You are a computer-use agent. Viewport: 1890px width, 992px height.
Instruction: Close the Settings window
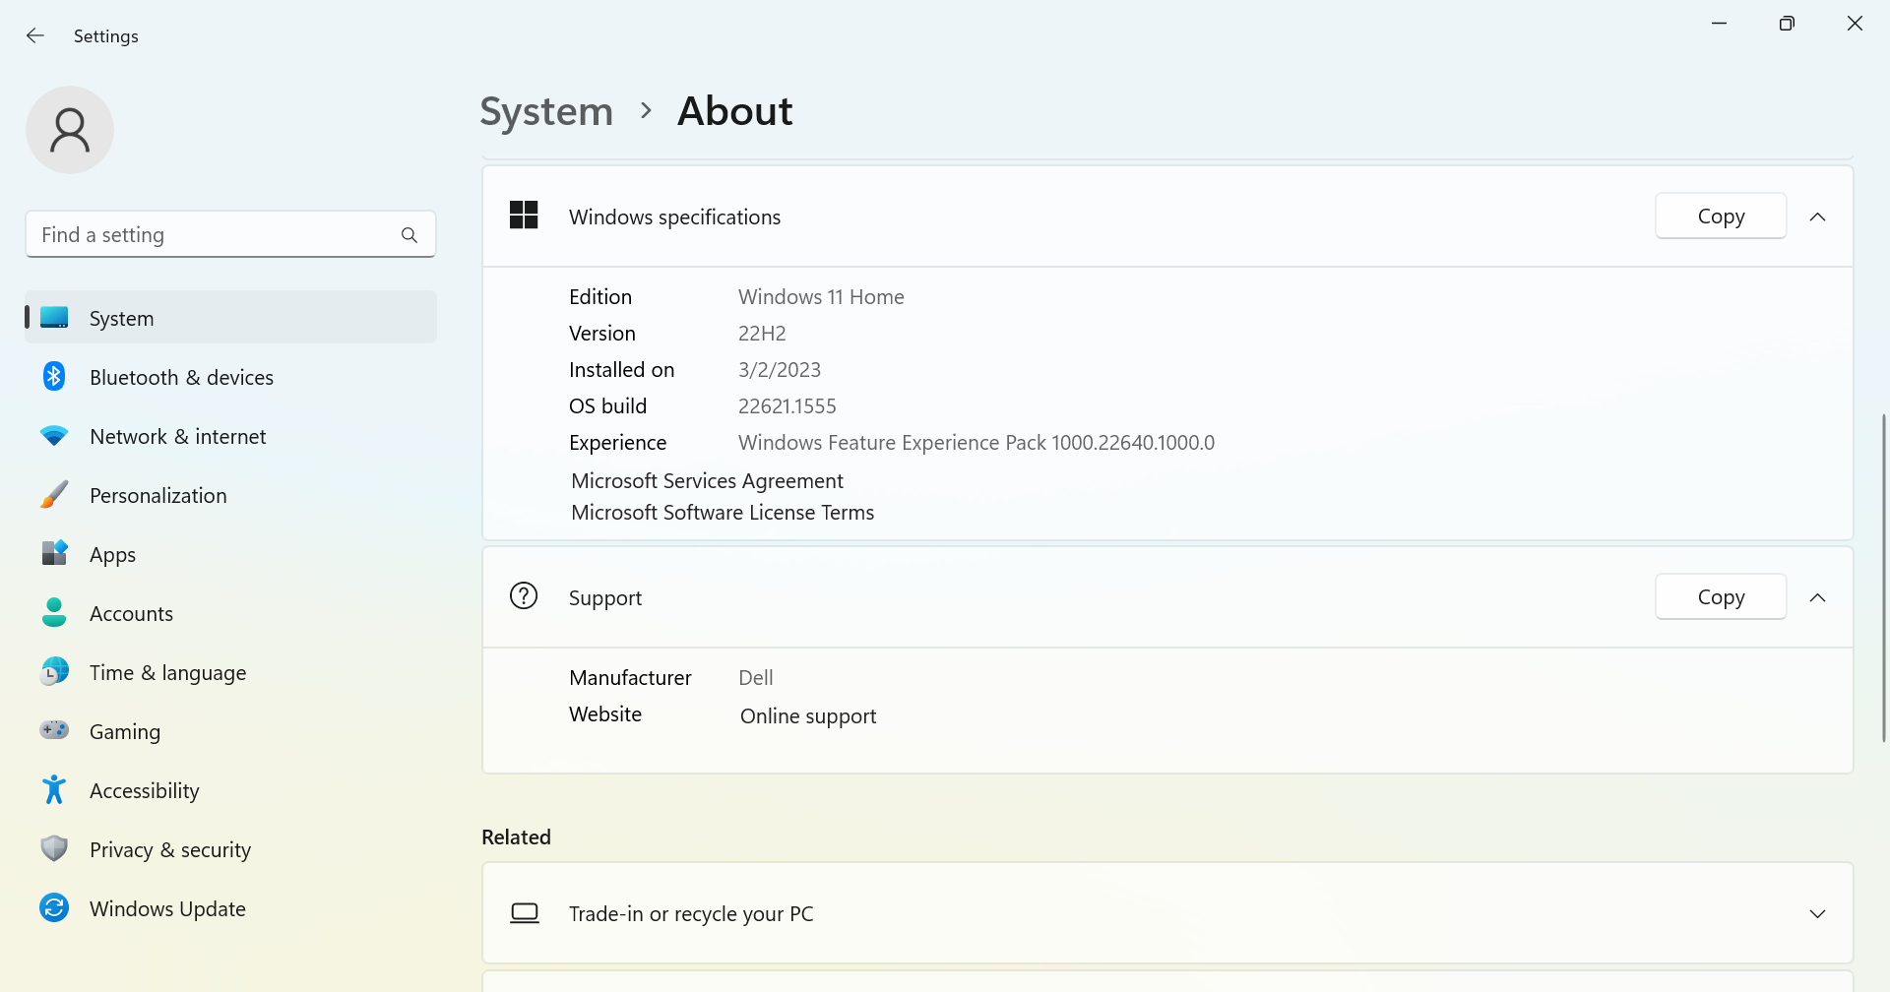(1855, 24)
